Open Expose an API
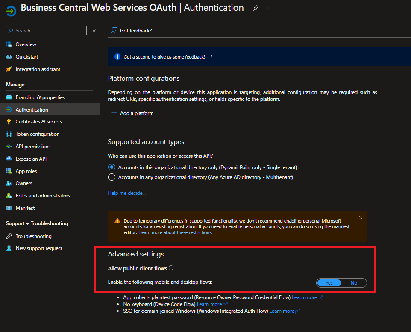The height and width of the screenshot is (332, 411). [x=31, y=159]
